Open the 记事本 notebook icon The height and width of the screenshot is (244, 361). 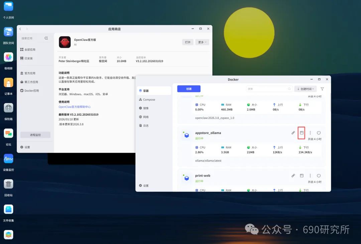tap(8, 83)
